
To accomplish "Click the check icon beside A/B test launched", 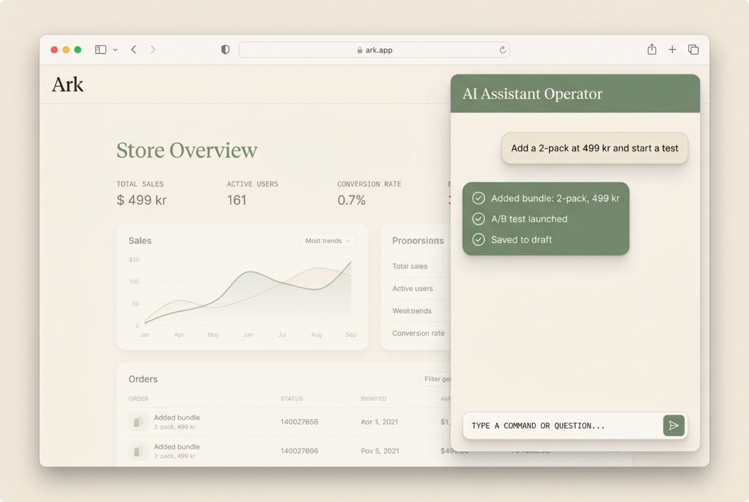I will [x=478, y=219].
